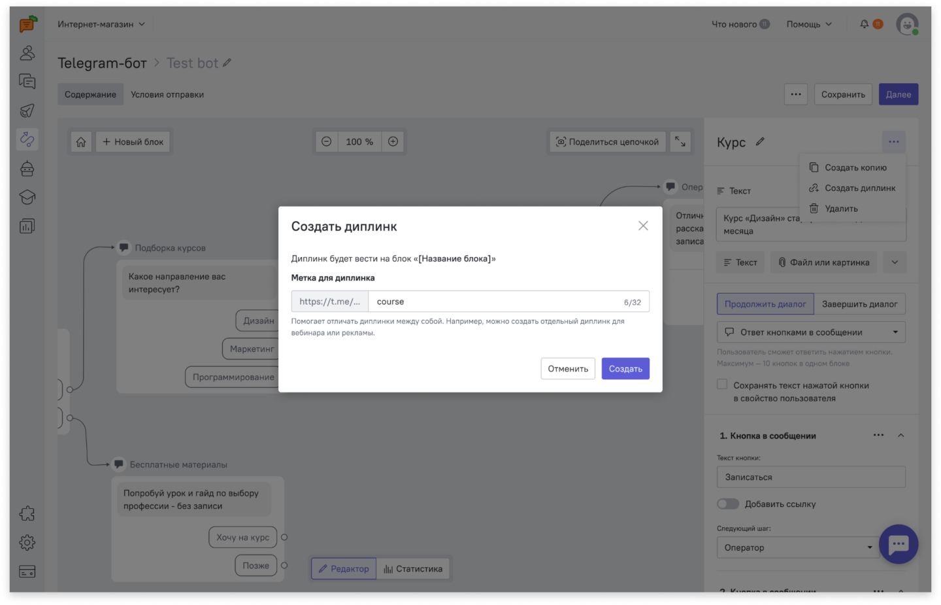941x605 pixels.
Task: Open the graduation cap icon in sidebar
Action: [x=27, y=198]
